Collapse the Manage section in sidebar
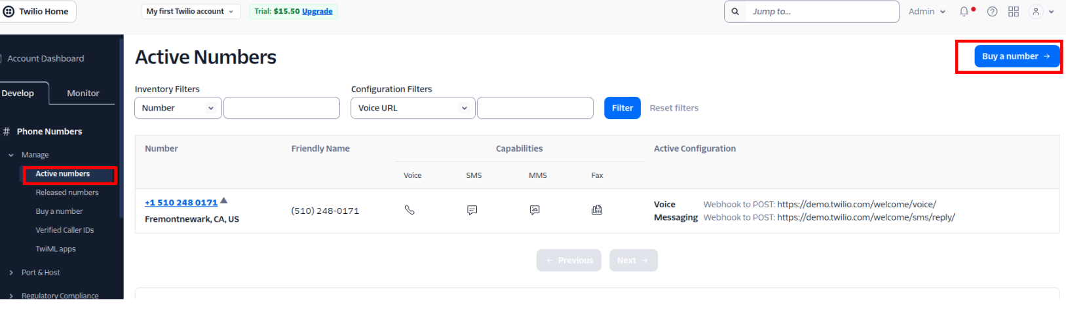 pos(11,155)
